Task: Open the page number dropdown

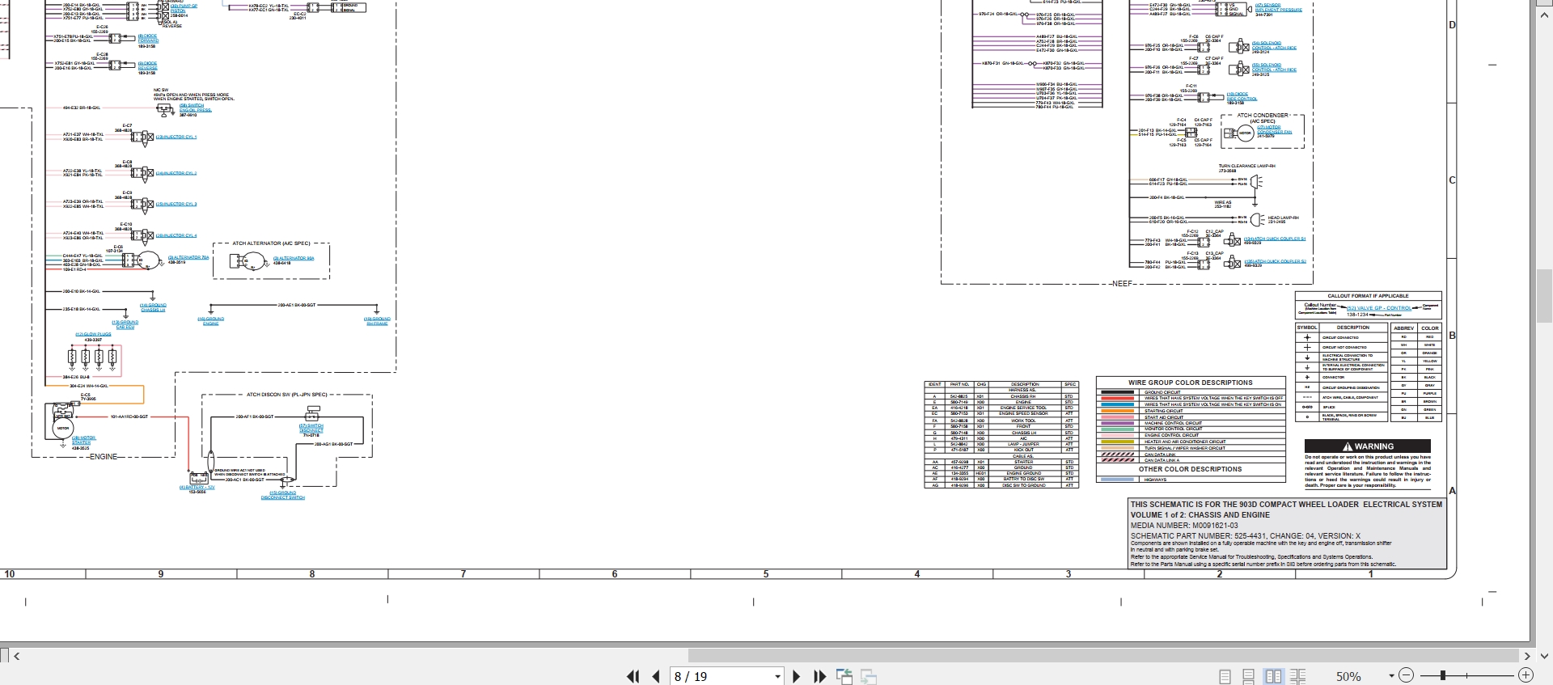Action: (x=777, y=676)
